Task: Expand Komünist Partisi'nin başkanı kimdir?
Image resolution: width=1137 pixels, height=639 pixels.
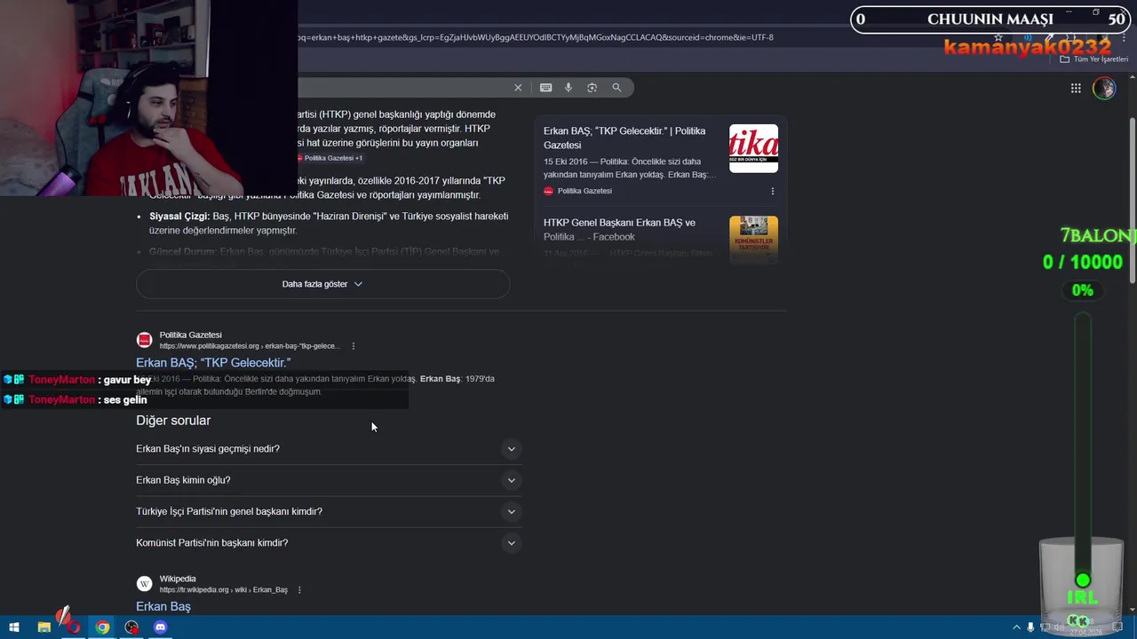Action: click(x=329, y=543)
